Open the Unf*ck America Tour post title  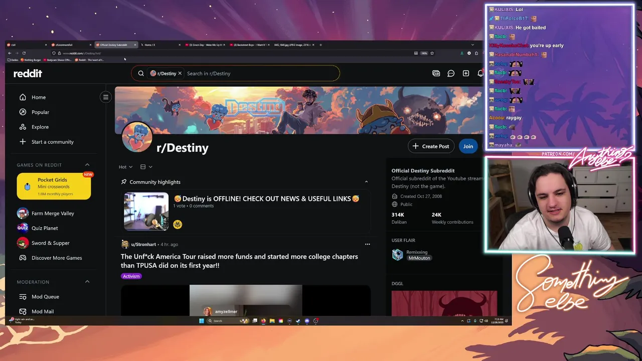[x=239, y=261]
